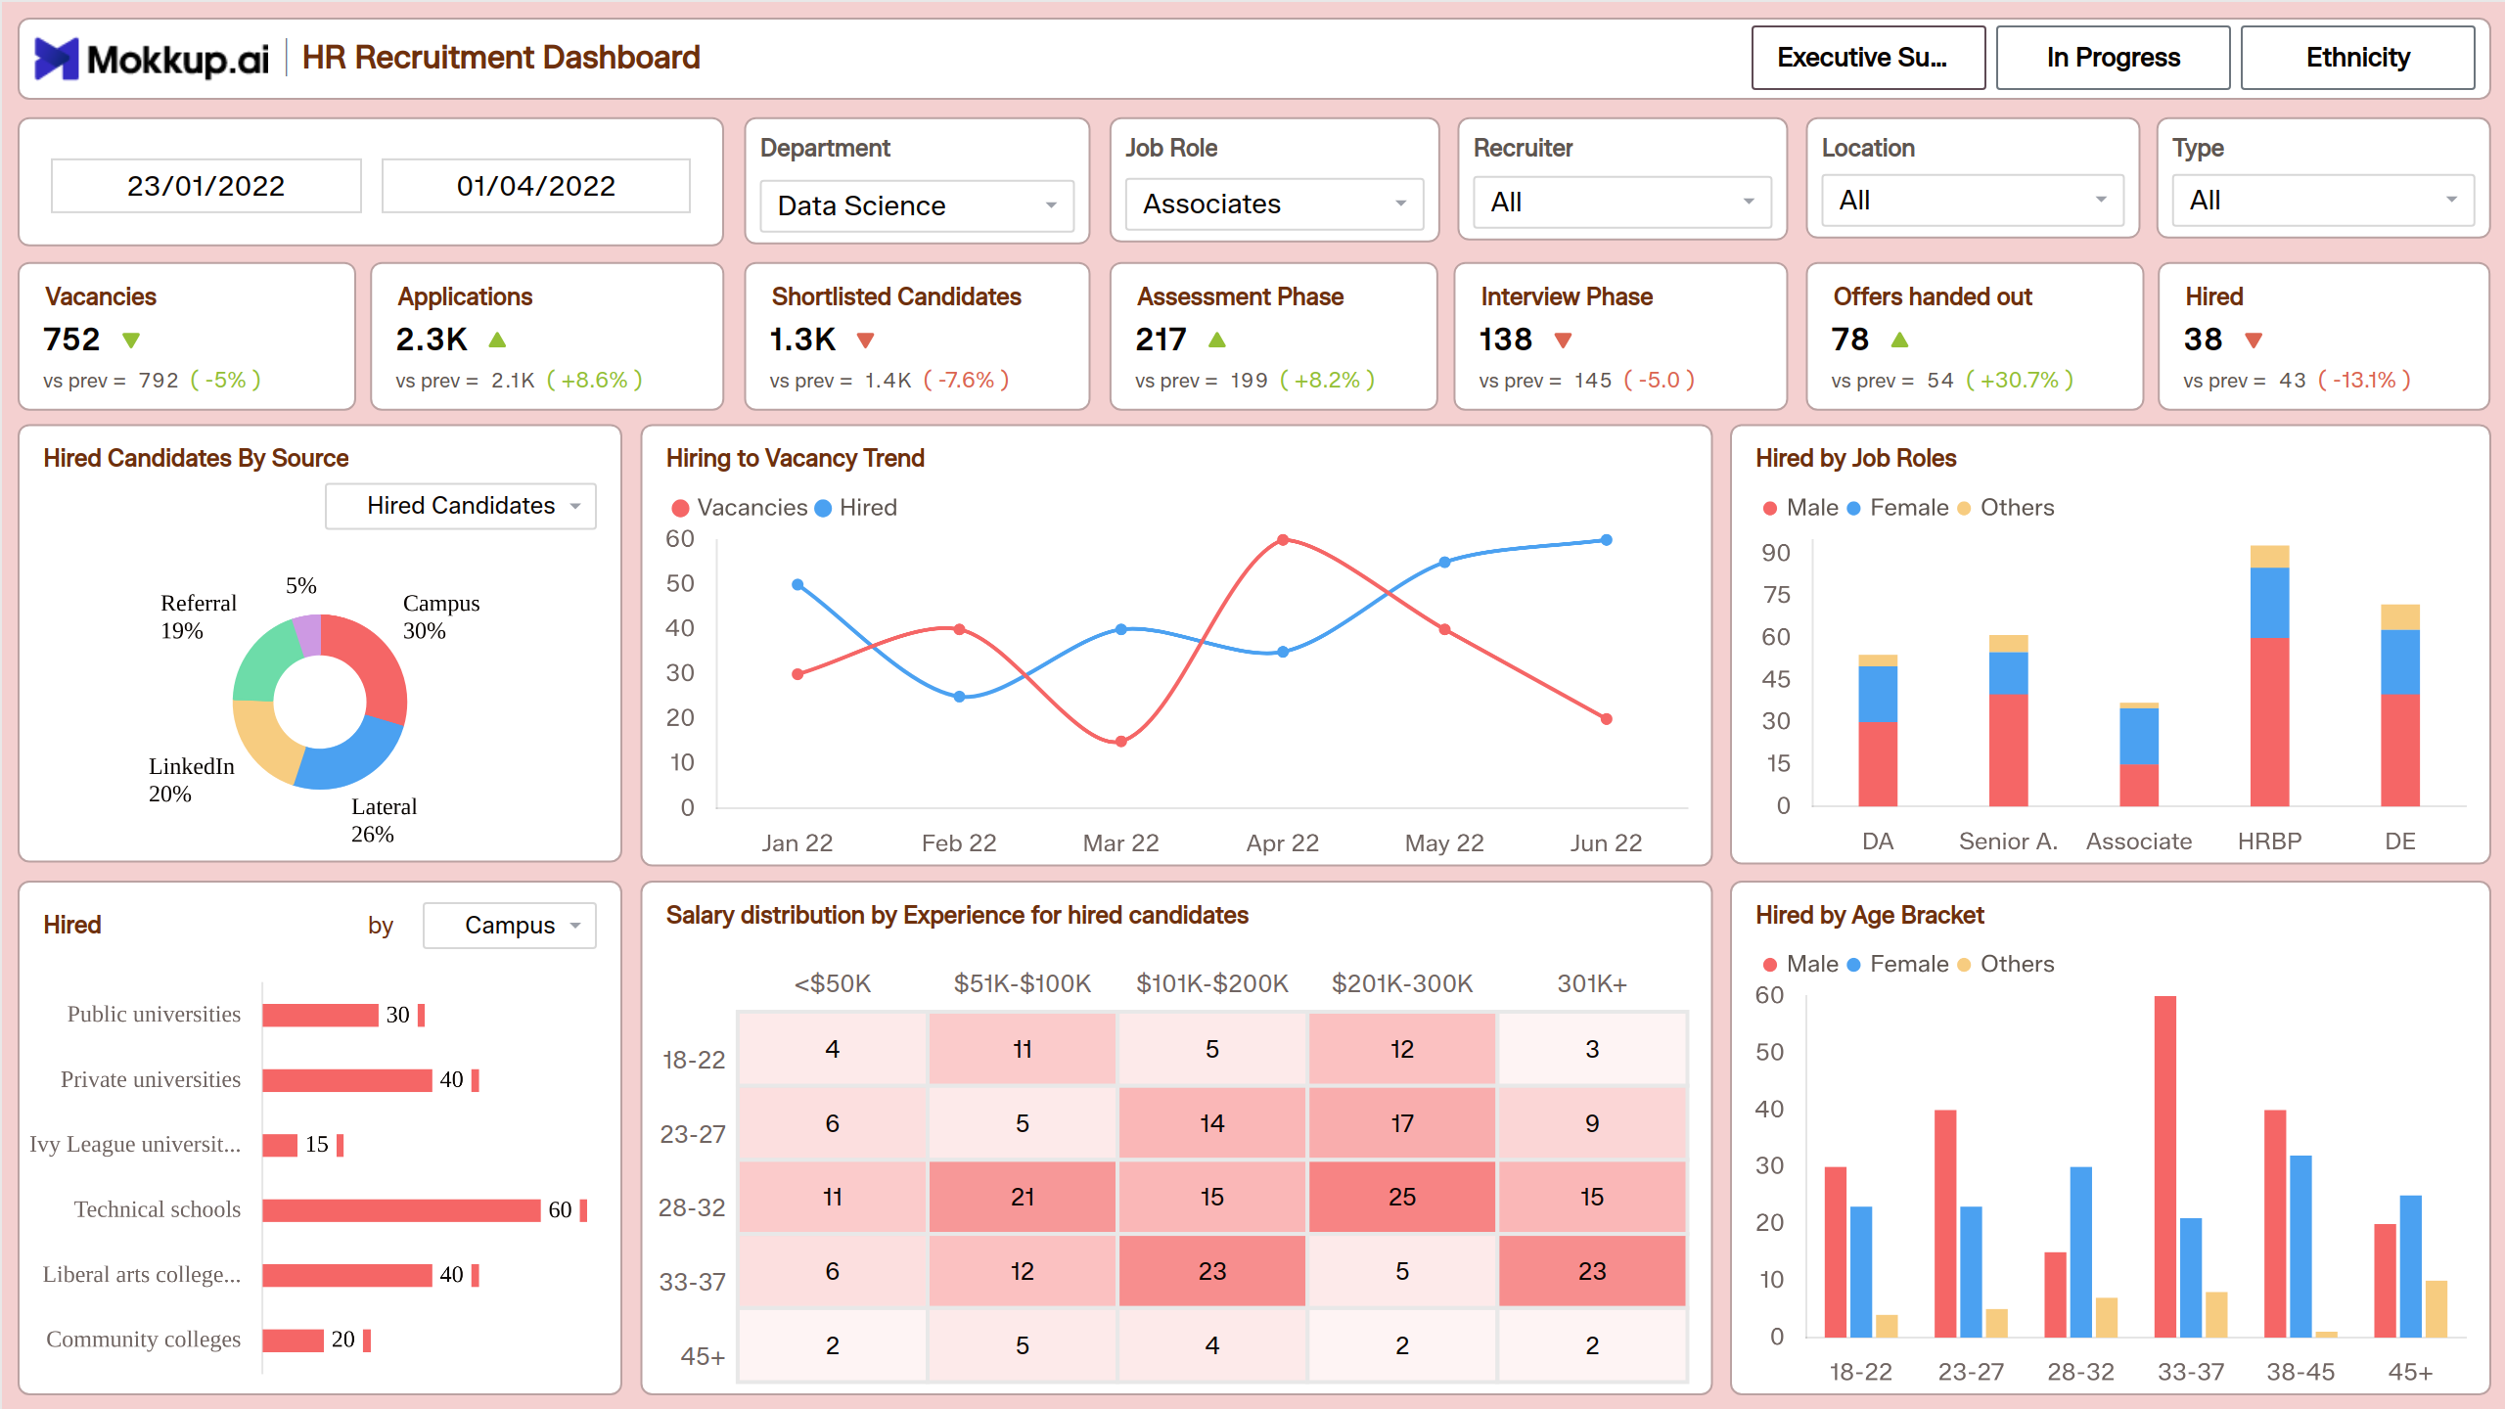Open the Department dropdown showing Data Science
The width and height of the screenshot is (2505, 1409).
[x=917, y=205]
